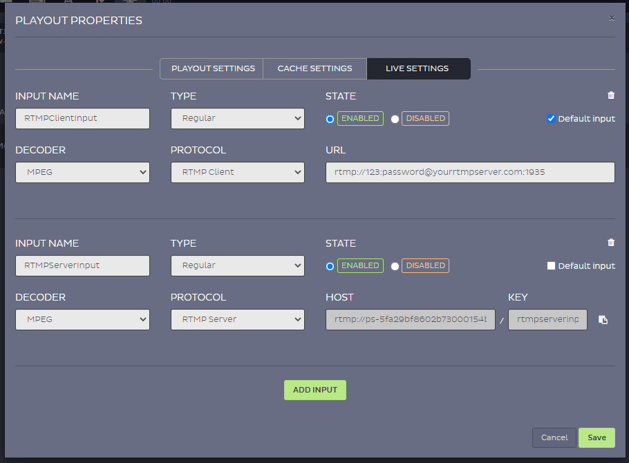Set RTMPServerInput state to Disabled

395,266
